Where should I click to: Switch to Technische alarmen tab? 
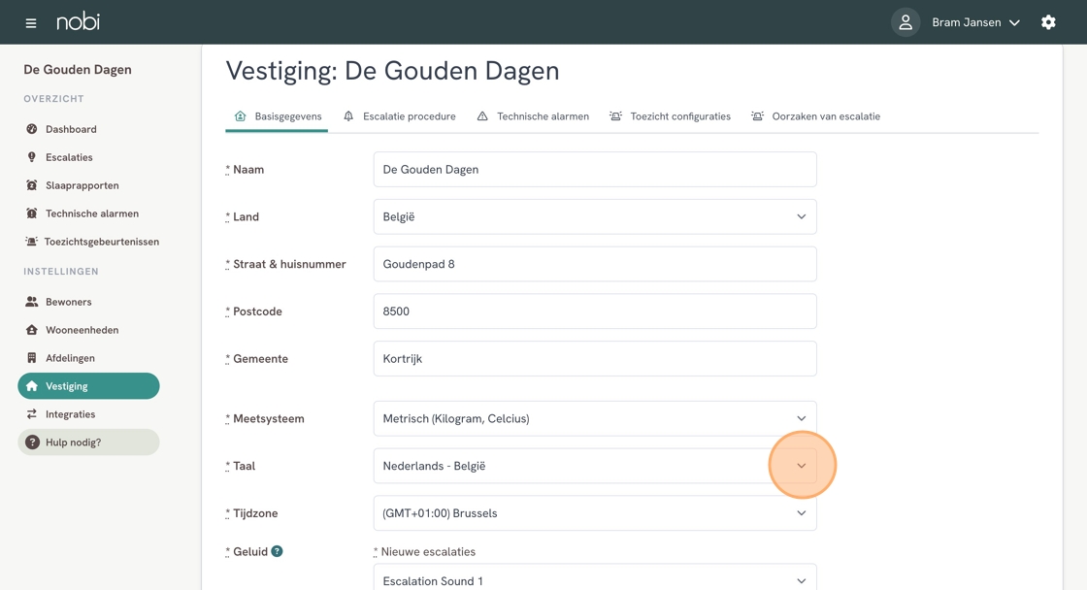pyautogui.click(x=533, y=116)
